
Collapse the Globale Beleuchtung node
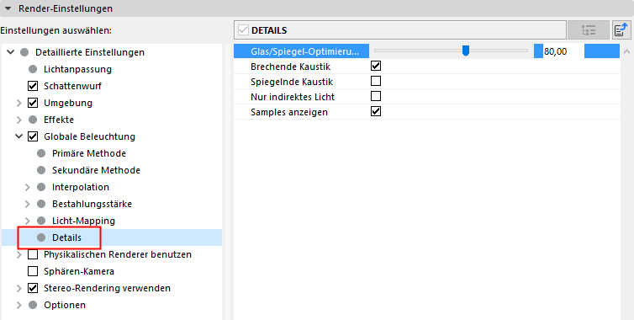tap(19, 136)
